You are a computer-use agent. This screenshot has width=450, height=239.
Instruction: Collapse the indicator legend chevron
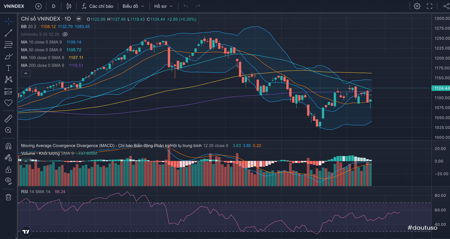26,73
